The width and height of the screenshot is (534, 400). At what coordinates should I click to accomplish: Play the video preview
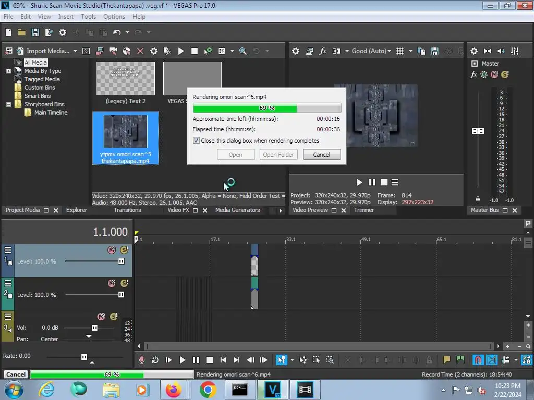point(359,183)
